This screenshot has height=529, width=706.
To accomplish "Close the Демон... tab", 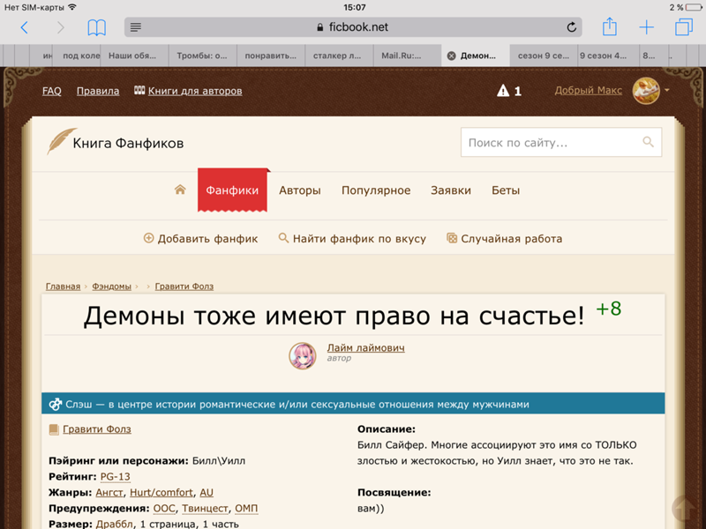I will (x=451, y=56).
